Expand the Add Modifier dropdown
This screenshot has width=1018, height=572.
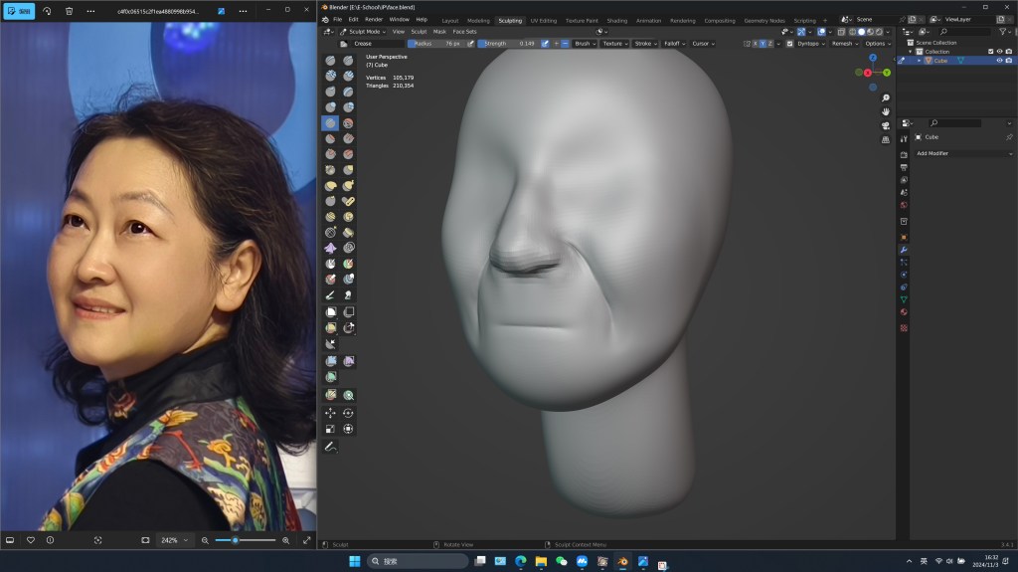point(964,153)
